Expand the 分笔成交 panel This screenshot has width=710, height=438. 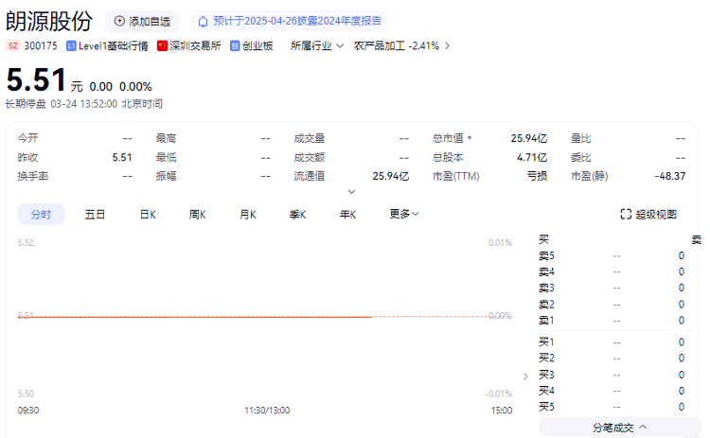click(620, 428)
